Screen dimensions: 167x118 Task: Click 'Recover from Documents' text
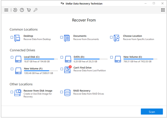click(86, 39)
